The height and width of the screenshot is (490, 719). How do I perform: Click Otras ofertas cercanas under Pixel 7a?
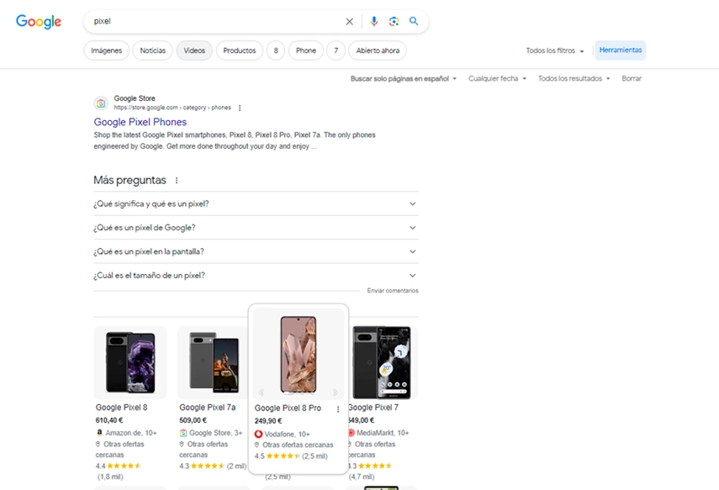(204, 450)
